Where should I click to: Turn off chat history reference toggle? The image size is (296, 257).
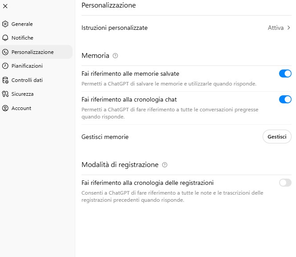pos(285,99)
